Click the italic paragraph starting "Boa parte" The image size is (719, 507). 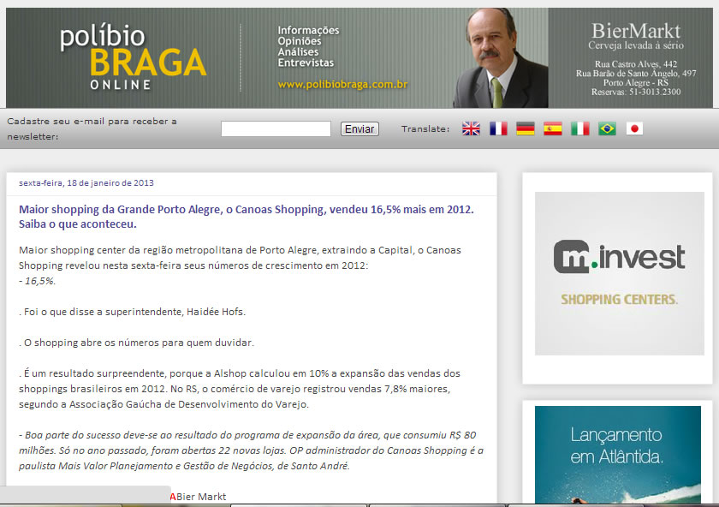pos(251,450)
